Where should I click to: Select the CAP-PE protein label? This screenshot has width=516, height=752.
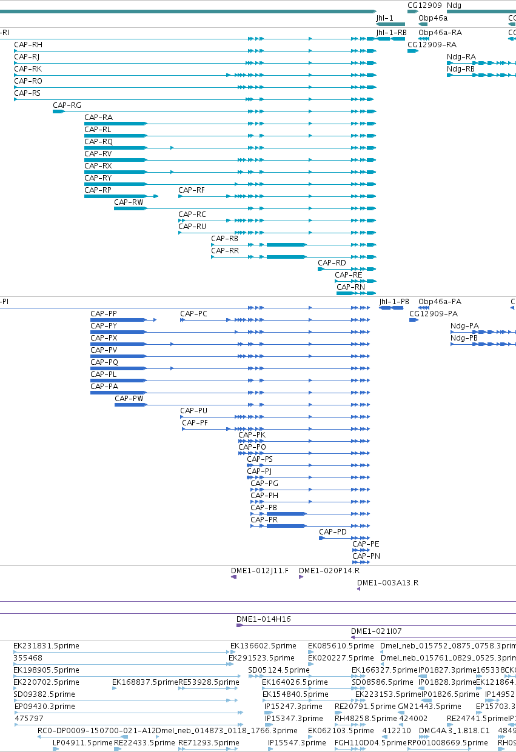pos(366,544)
